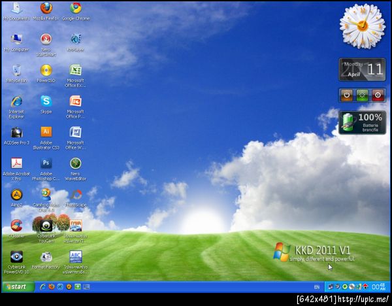
Task: Select the Nero WaveEditor icon
Action: (x=76, y=169)
